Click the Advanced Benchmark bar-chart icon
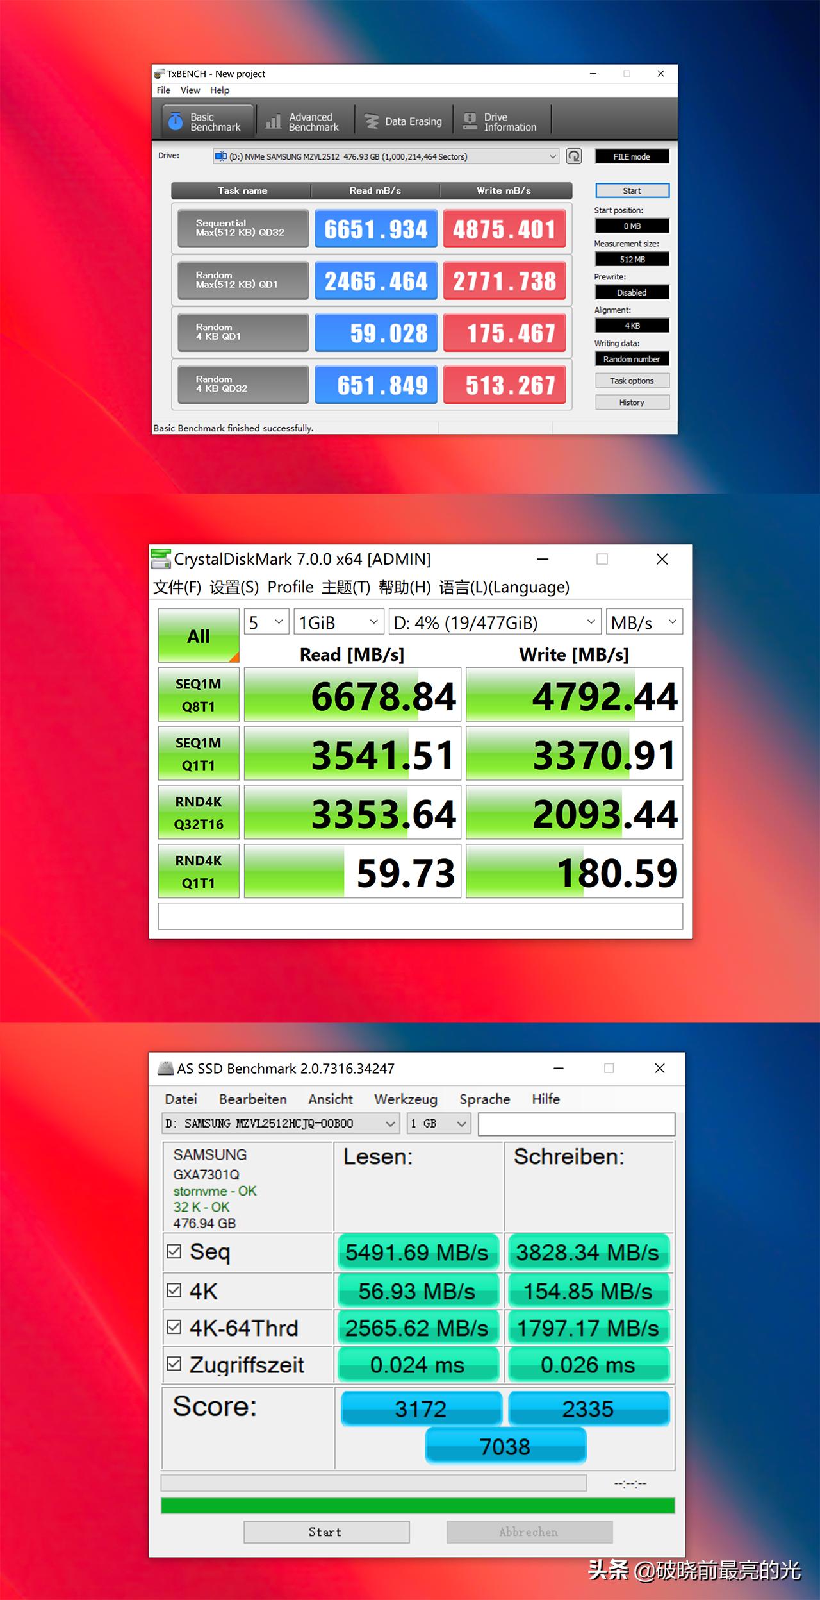The width and height of the screenshot is (820, 1600). tap(274, 121)
